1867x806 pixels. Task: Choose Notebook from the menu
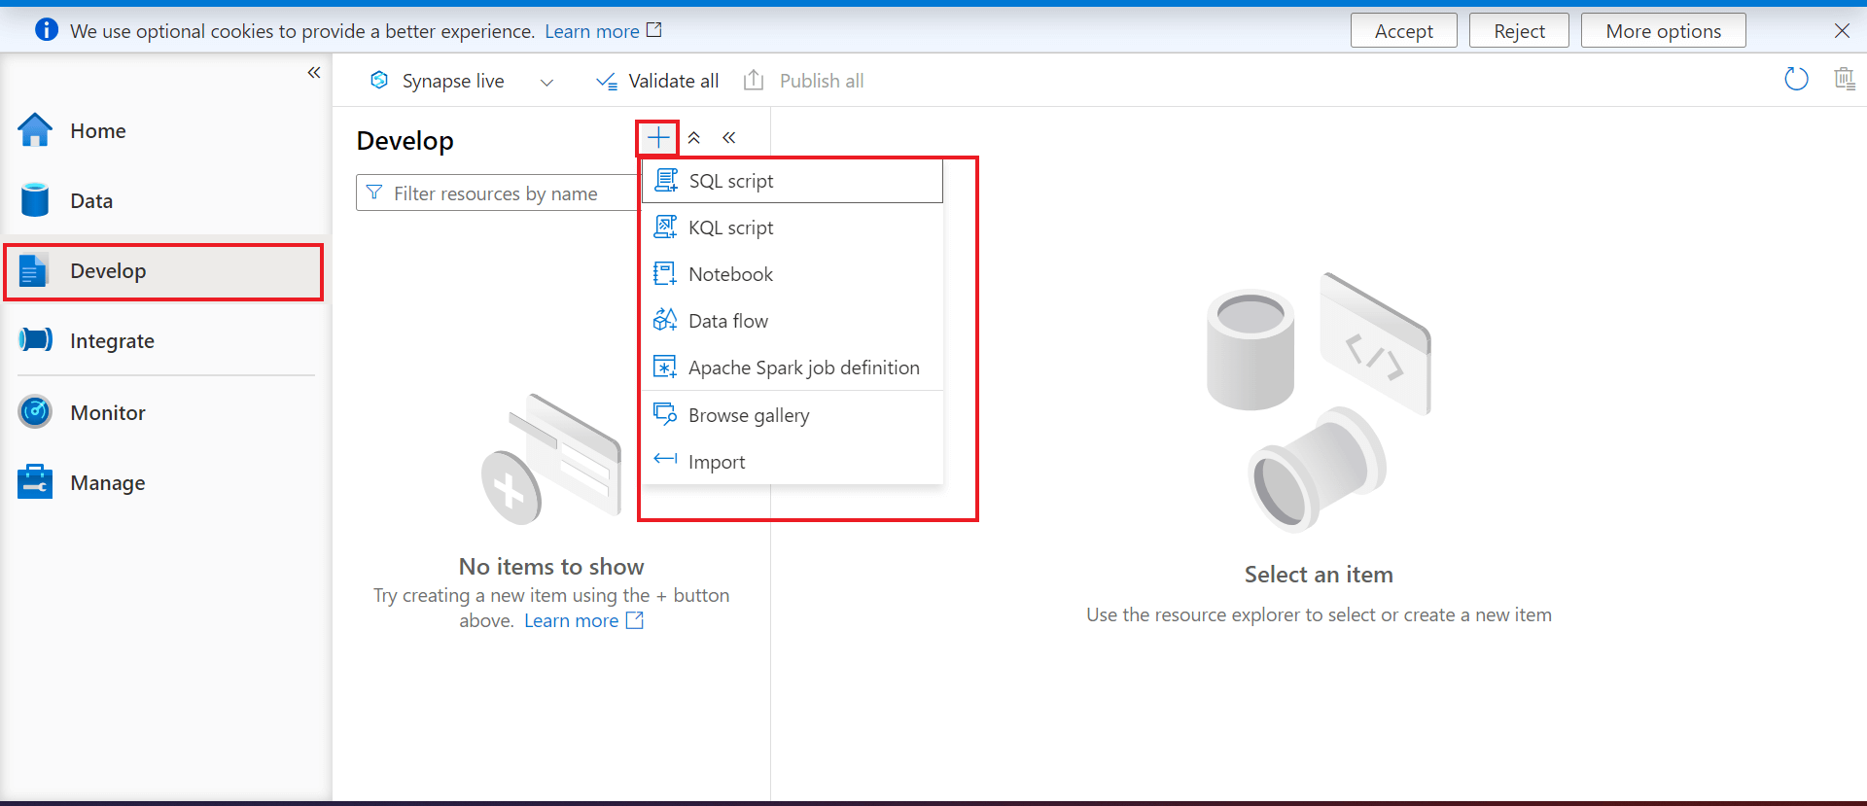click(x=793, y=274)
